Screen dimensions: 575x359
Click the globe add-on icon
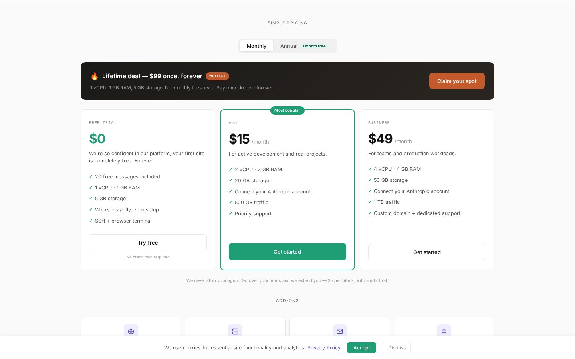pyautogui.click(x=131, y=331)
